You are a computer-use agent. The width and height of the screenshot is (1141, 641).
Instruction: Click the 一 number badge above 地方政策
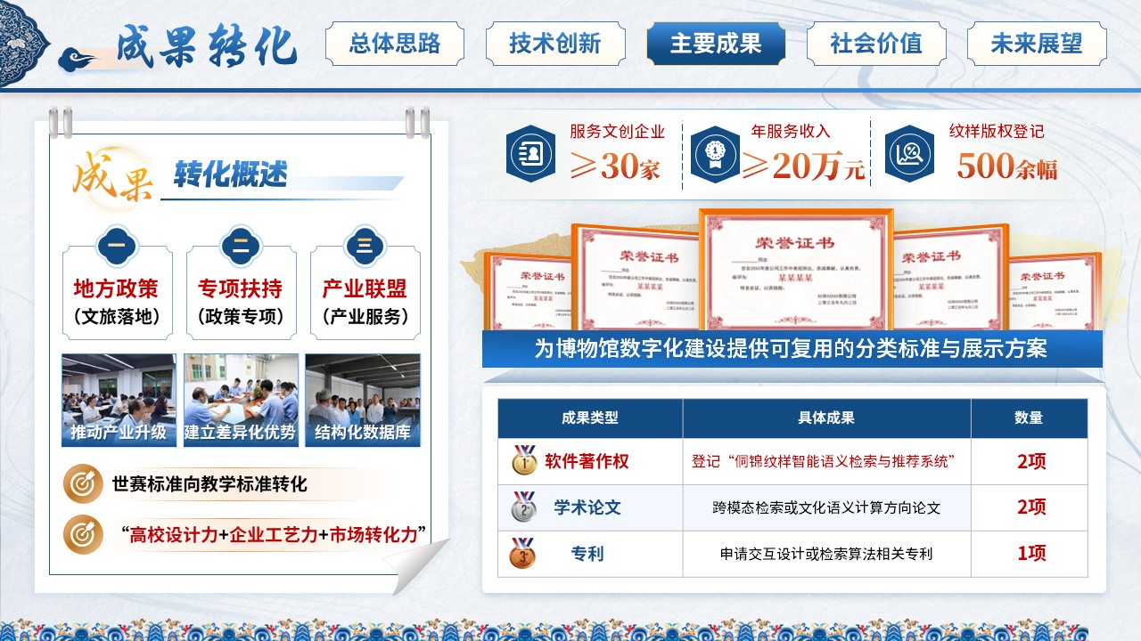tap(116, 245)
